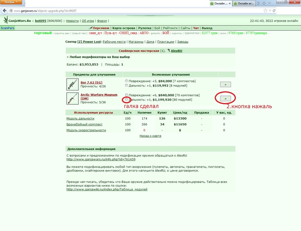
Task: Open the address bar history dropdown arrow
Action: [270, 11]
